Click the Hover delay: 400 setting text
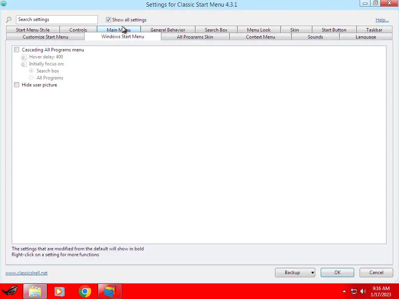Image resolution: width=399 pixels, height=299 pixels. point(46,57)
